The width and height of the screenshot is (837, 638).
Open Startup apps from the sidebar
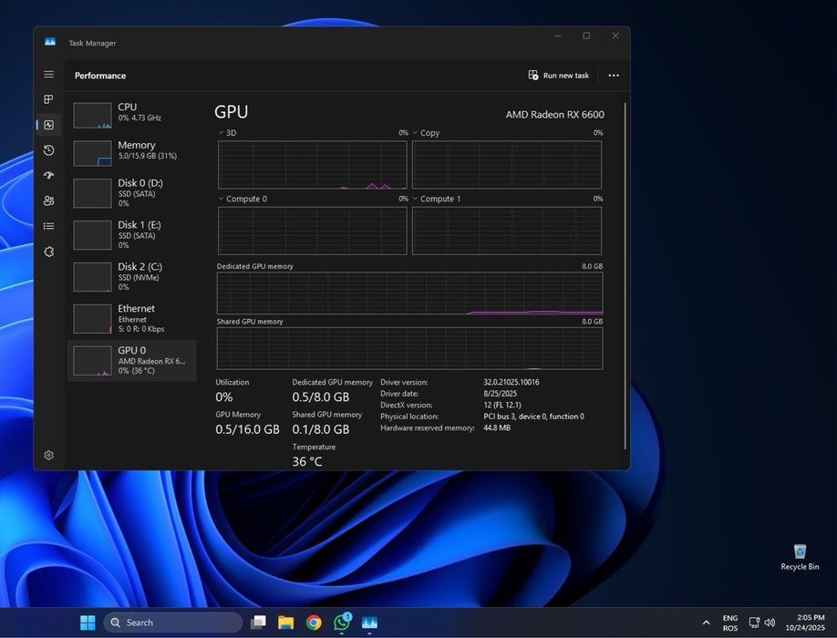pyautogui.click(x=48, y=175)
